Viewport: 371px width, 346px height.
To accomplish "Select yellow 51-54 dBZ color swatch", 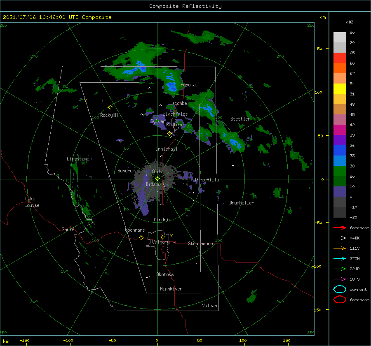I will coord(340,89).
